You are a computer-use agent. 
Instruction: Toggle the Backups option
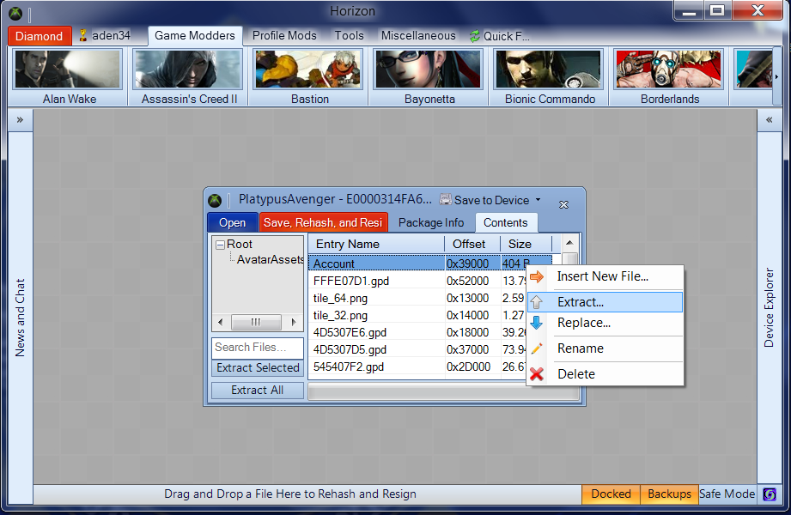tap(669, 494)
